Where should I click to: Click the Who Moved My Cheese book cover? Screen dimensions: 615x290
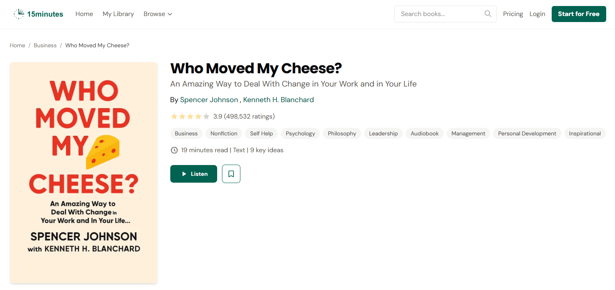tap(84, 173)
